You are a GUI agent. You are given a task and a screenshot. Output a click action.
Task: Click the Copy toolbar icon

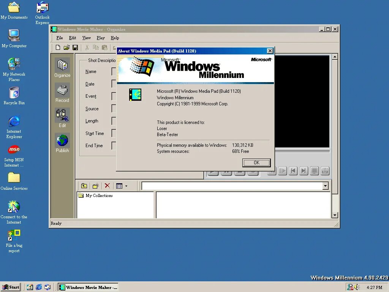(96, 48)
